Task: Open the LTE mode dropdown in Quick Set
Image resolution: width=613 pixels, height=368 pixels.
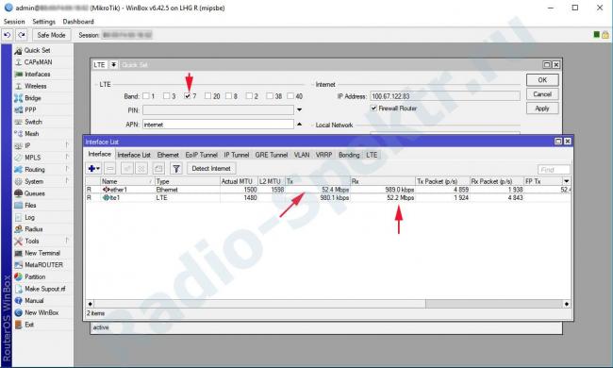Action: [113, 65]
